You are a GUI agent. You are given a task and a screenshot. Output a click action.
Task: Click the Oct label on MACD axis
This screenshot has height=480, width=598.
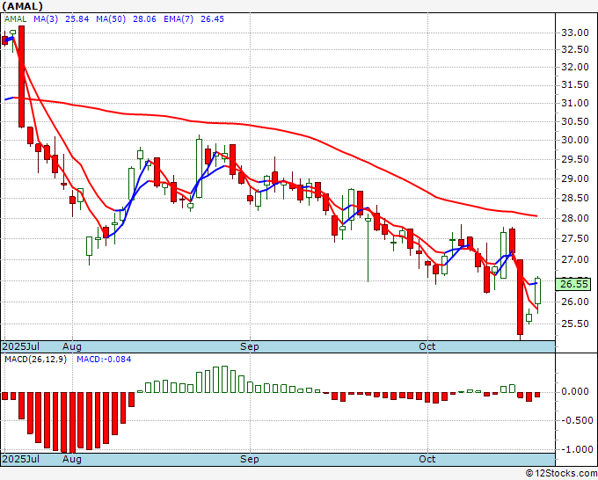click(427, 459)
